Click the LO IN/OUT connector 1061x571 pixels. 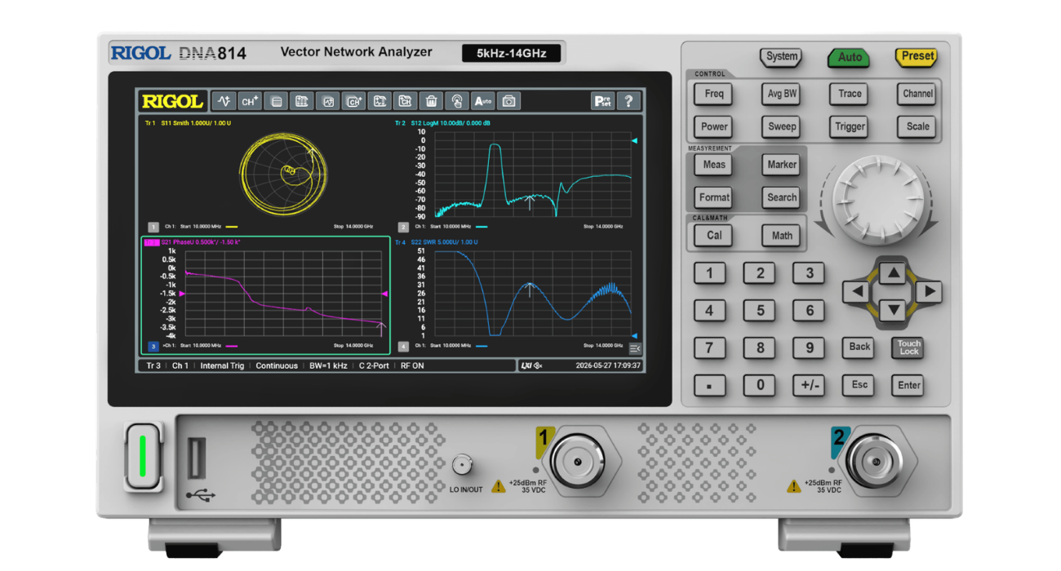(x=464, y=466)
